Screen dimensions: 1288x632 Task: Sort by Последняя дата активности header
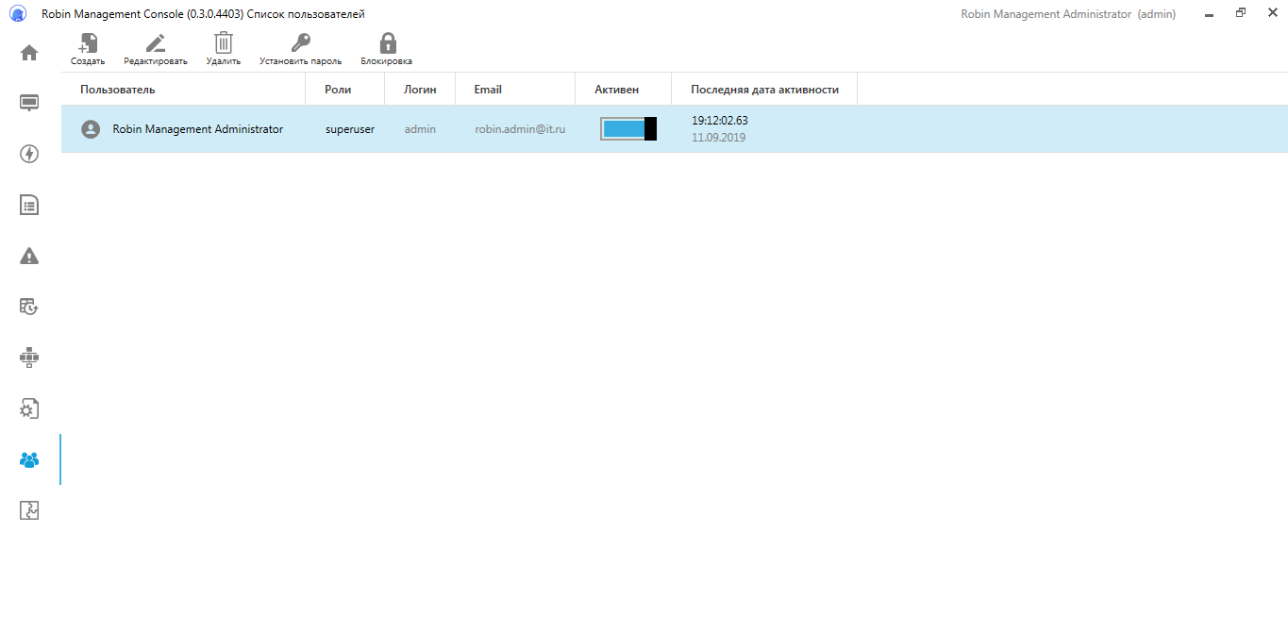(765, 90)
